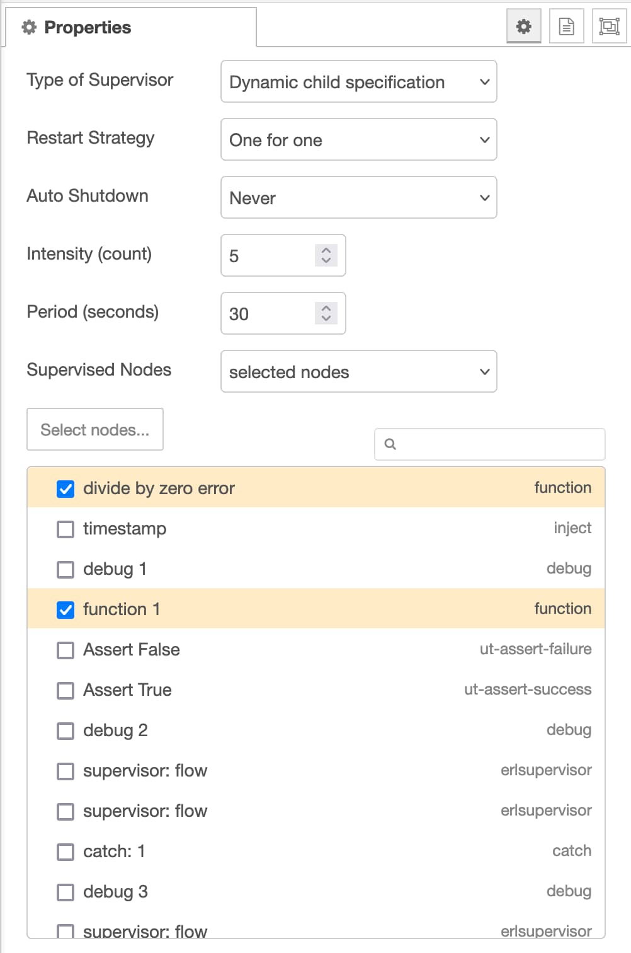
Task: Select the Properties tab
Action: click(131, 27)
